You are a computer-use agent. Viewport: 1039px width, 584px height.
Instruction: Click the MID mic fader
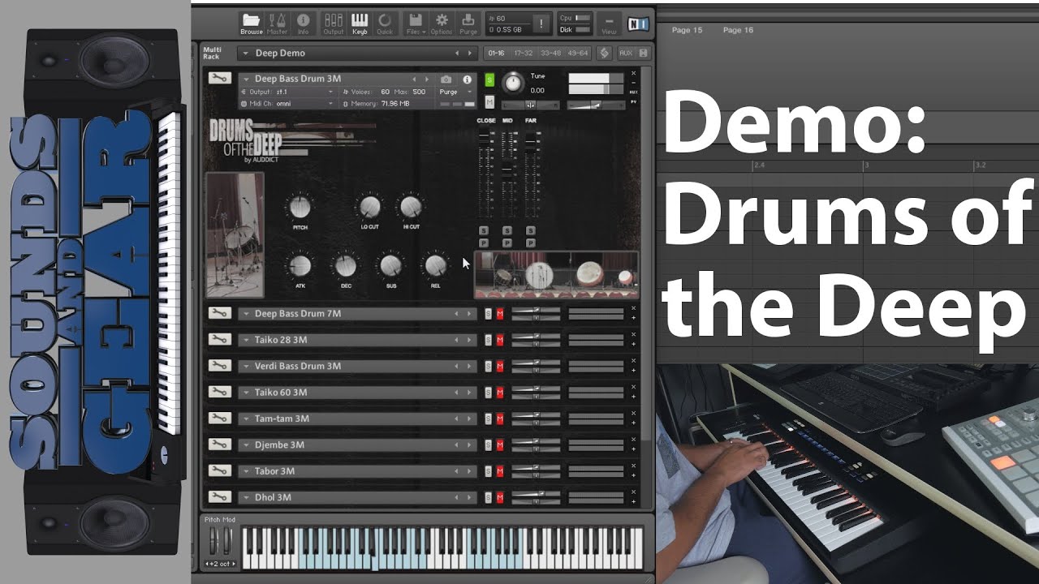[x=507, y=170]
